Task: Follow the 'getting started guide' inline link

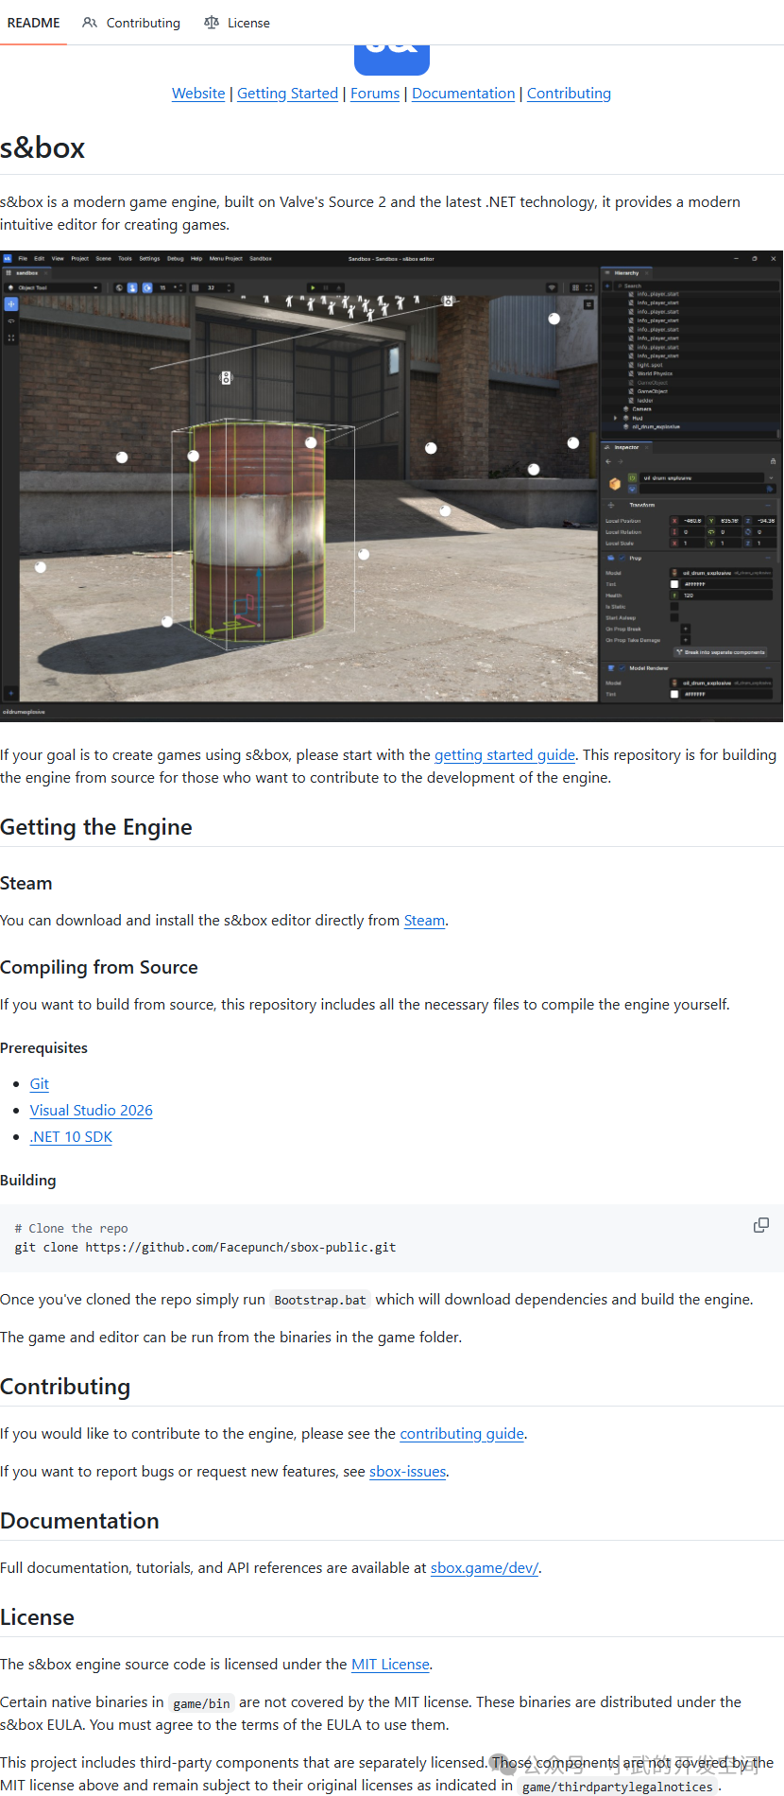Action: (x=504, y=755)
